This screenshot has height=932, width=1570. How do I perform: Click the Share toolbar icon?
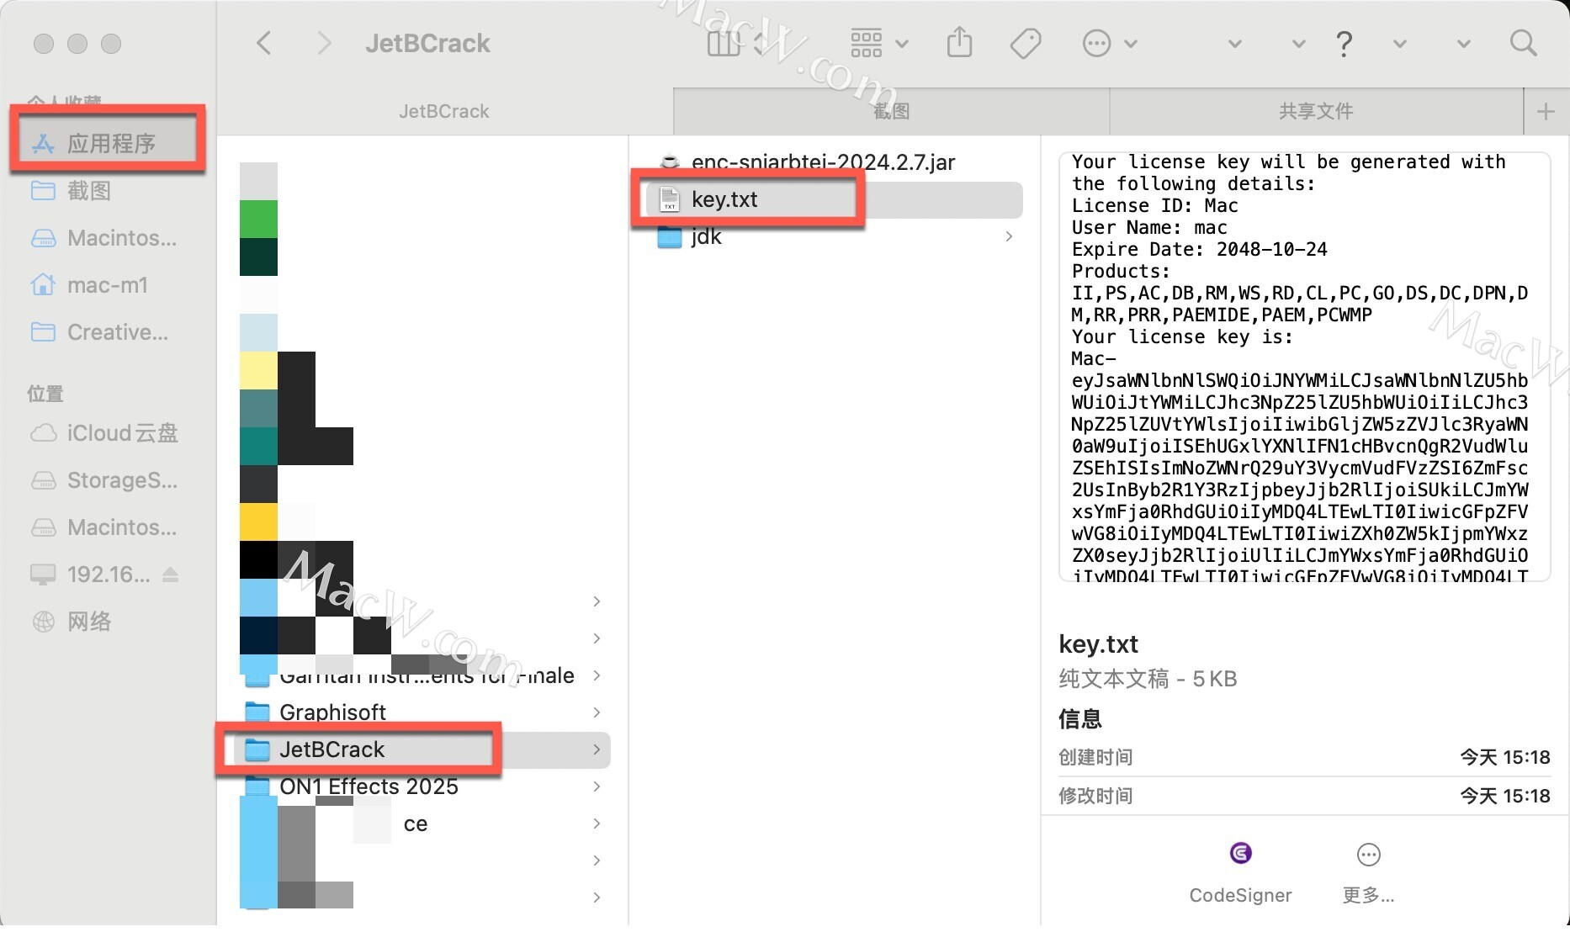(959, 43)
